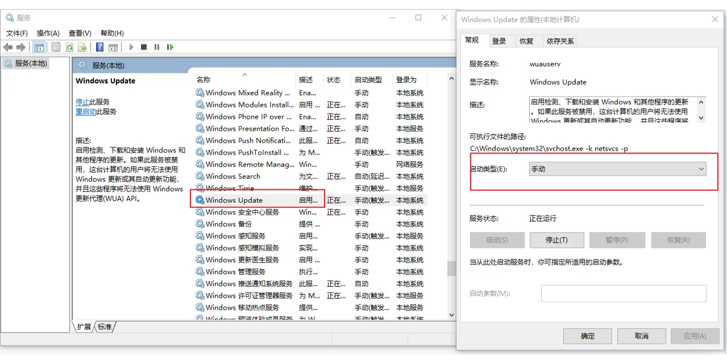The width and height of the screenshot is (727, 363).
Task: Click the Stop Service toolbar icon
Action: pos(144,47)
